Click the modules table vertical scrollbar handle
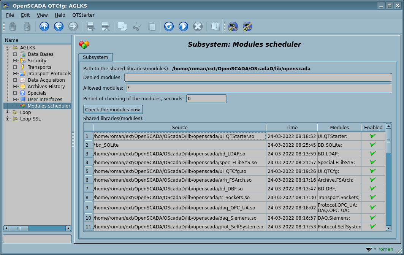The image size is (404, 255). 388,144
